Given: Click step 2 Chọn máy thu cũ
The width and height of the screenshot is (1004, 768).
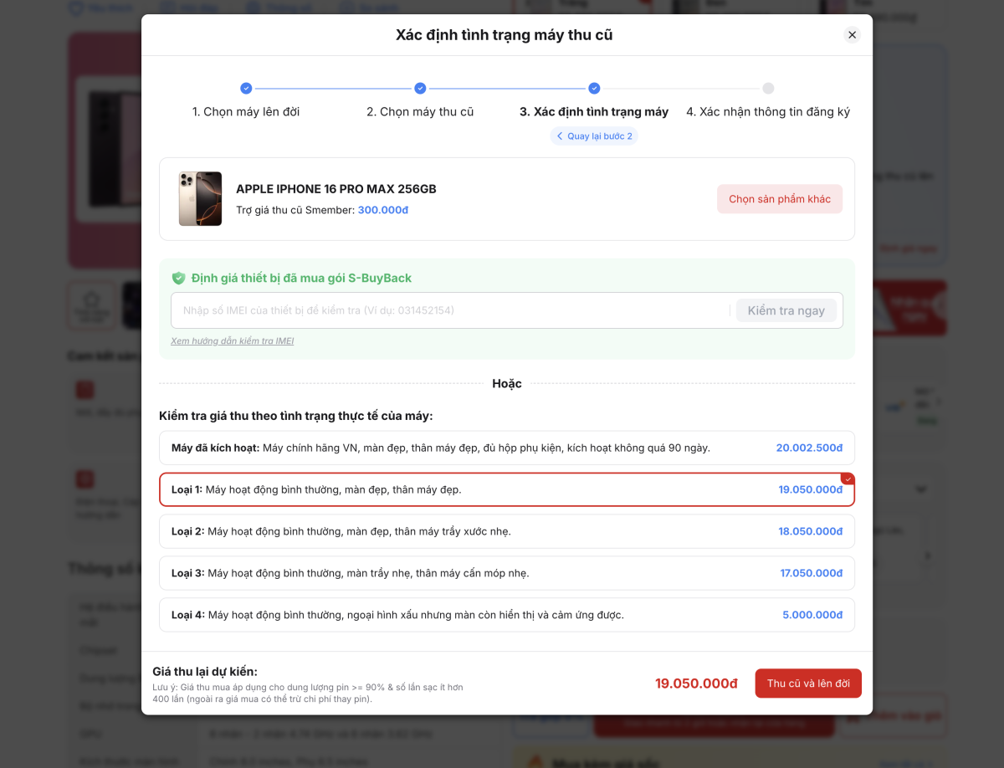Looking at the screenshot, I should [x=420, y=111].
